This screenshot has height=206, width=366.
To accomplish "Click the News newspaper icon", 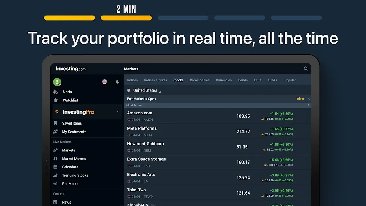I will tap(55, 202).
